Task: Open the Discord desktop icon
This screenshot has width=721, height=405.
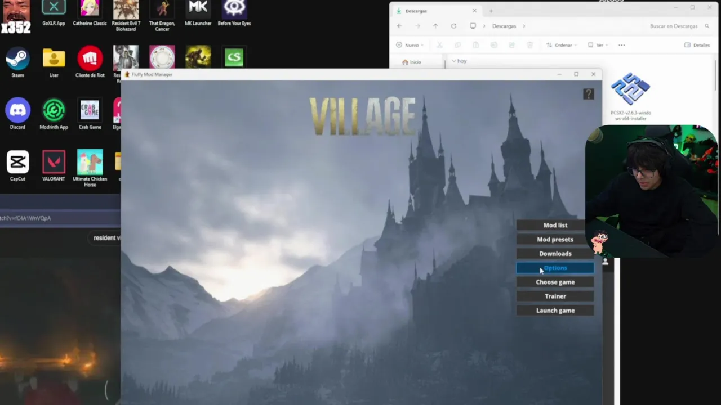Action: [17, 114]
